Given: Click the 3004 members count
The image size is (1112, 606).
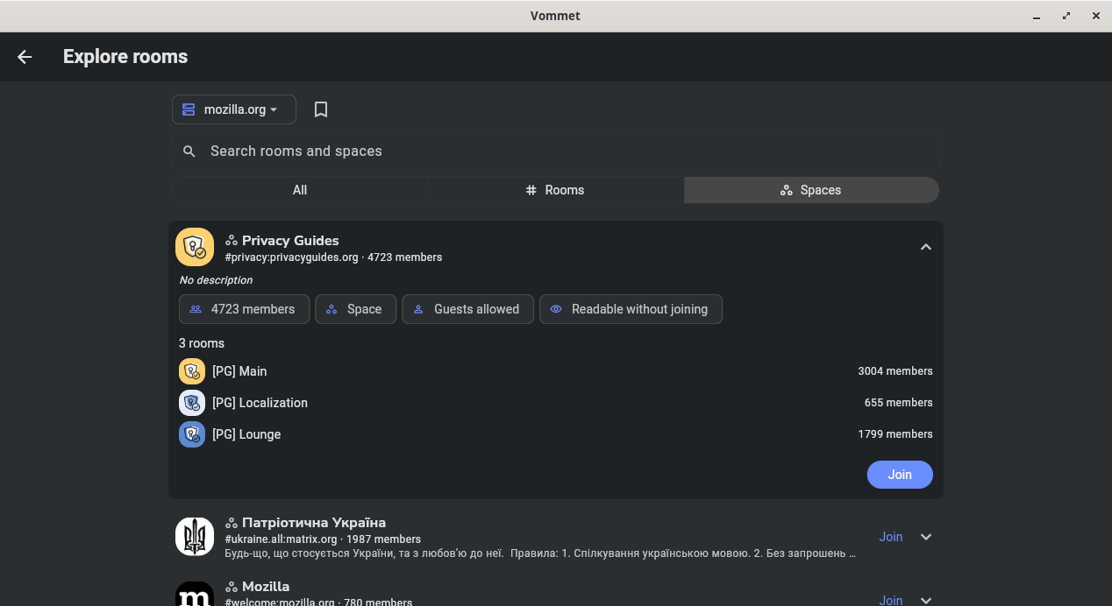Looking at the screenshot, I should pos(895,371).
